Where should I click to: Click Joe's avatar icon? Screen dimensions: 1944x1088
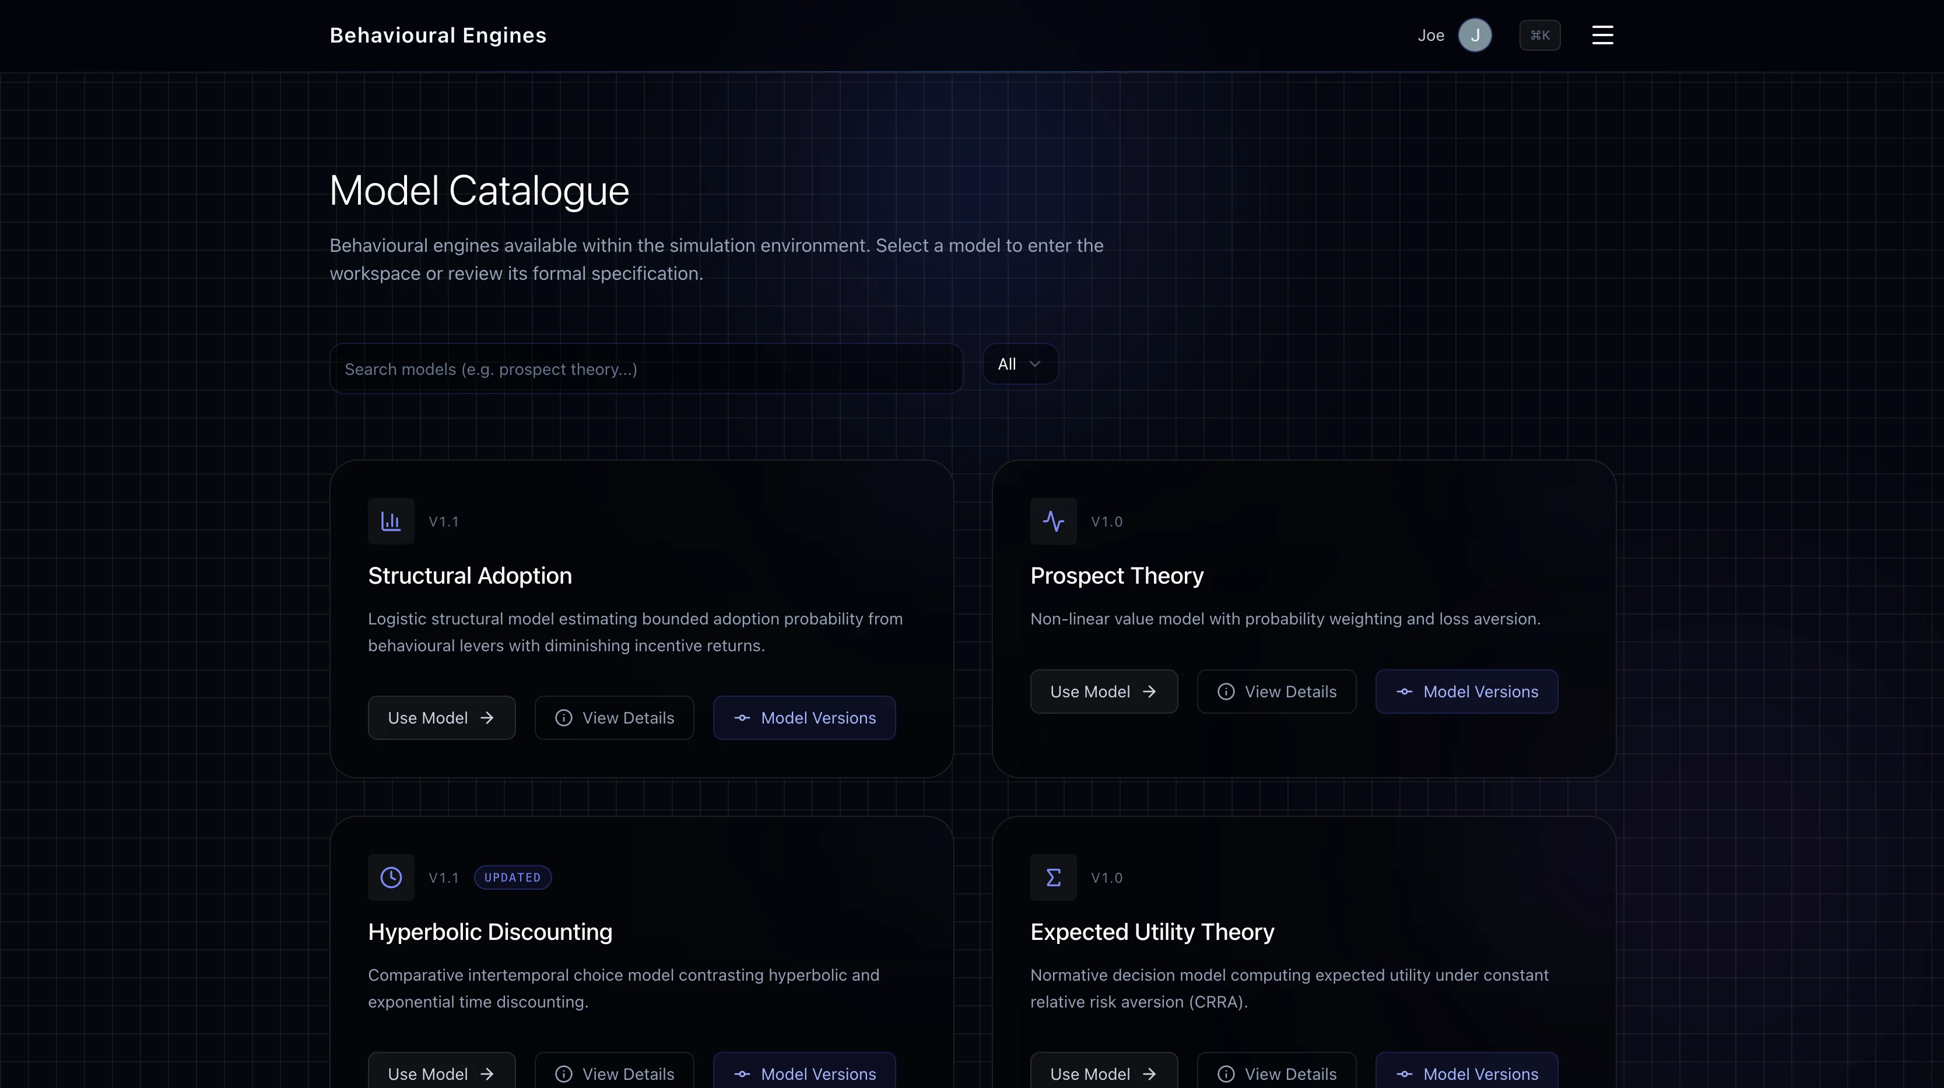point(1475,35)
